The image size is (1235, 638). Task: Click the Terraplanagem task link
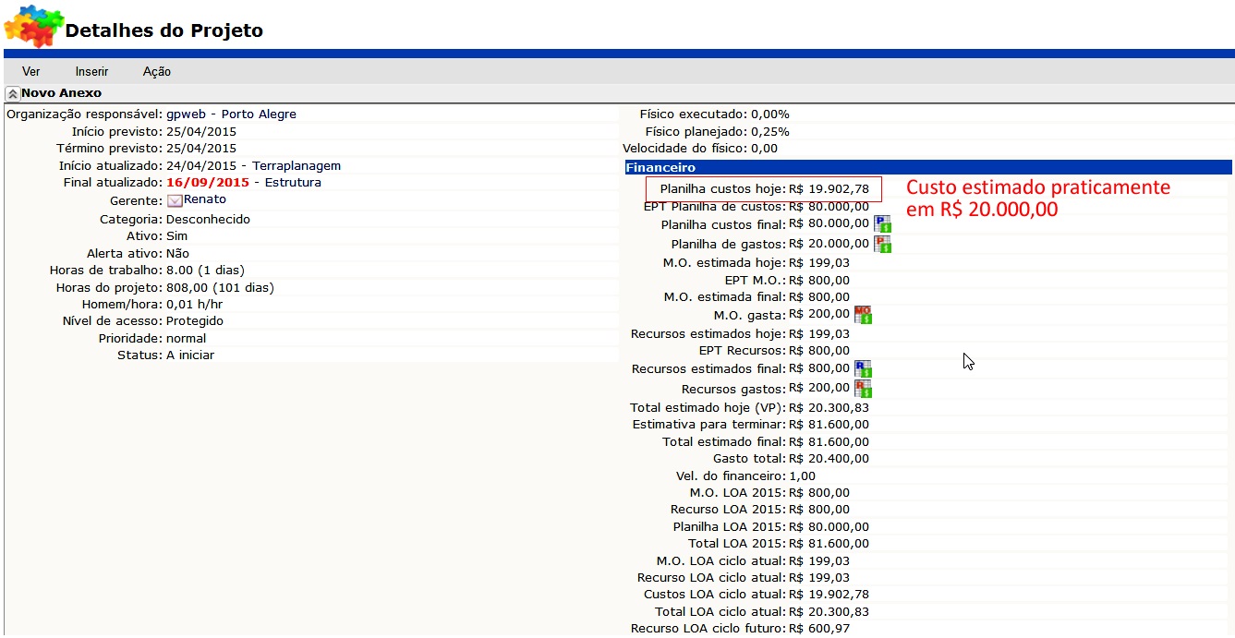pos(297,166)
